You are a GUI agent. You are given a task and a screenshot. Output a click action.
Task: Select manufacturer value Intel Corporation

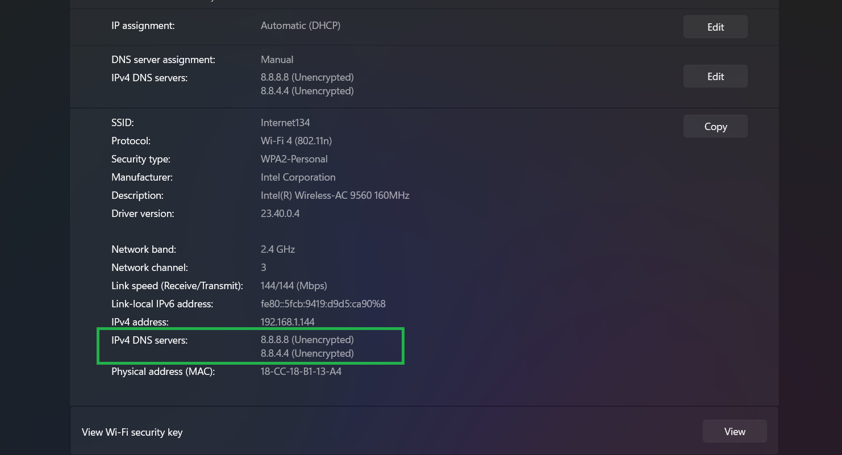click(x=298, y=177)
